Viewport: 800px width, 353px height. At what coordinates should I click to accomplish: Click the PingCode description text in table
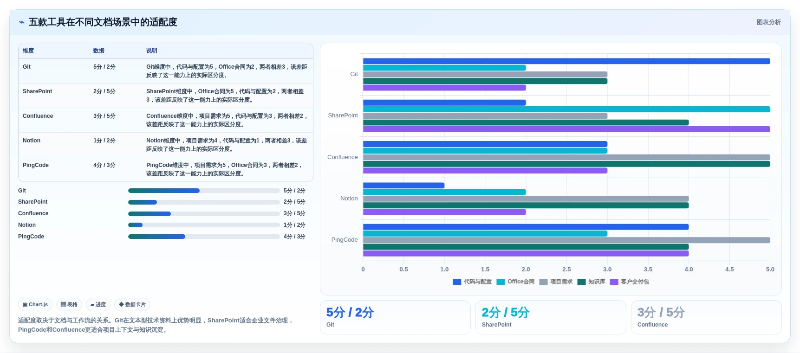225,169
